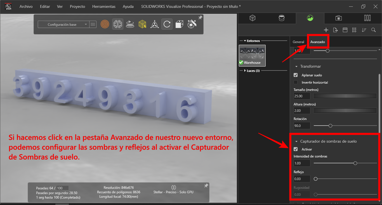
Task: Click the plus icon to add environment
Action: (x=326, y=30)
